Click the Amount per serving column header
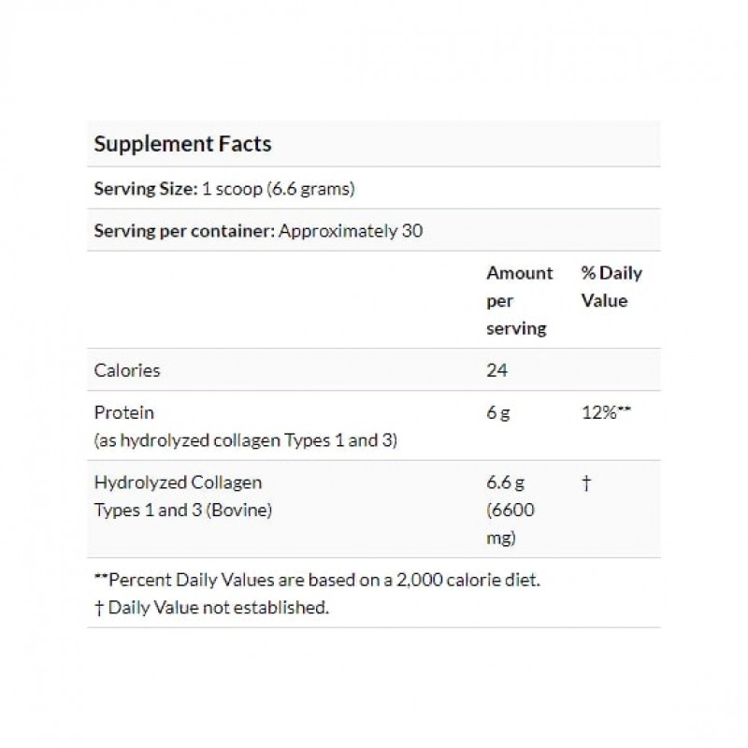This screenshot has height=748, width=748. (x=520, y=301)
